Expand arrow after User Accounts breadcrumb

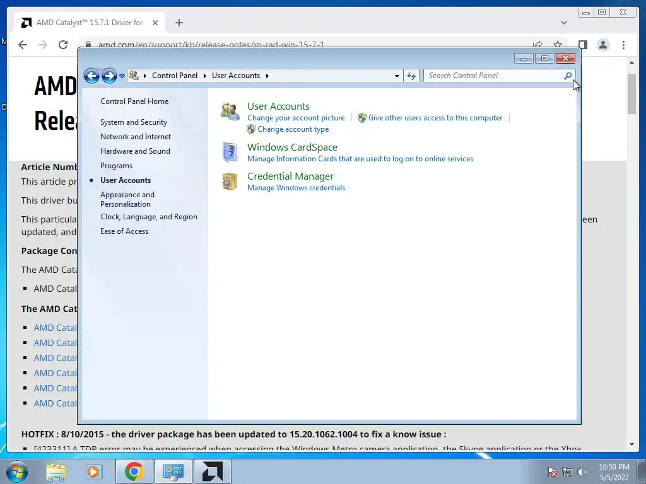pyautogui.click(x=267, y=76)
